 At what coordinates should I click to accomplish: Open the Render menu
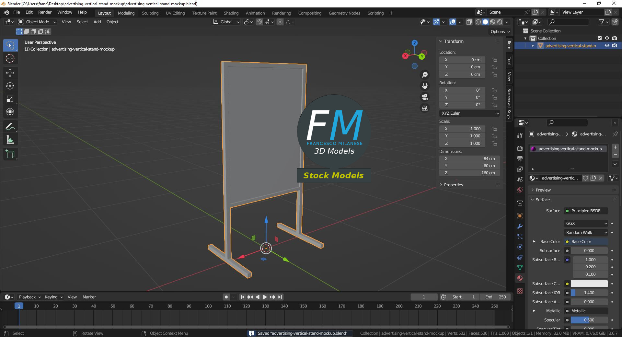pyautogui.click(x=45, y=12)
